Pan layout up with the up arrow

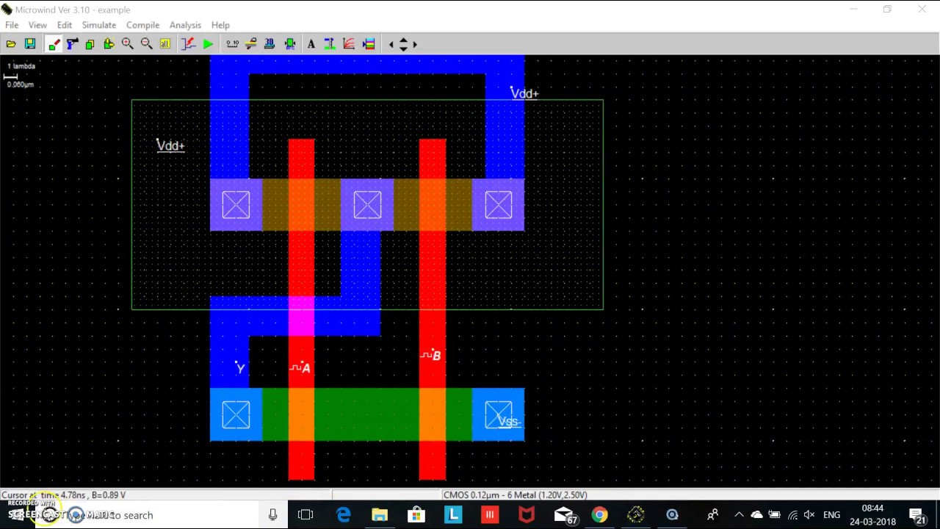(403, 40)
